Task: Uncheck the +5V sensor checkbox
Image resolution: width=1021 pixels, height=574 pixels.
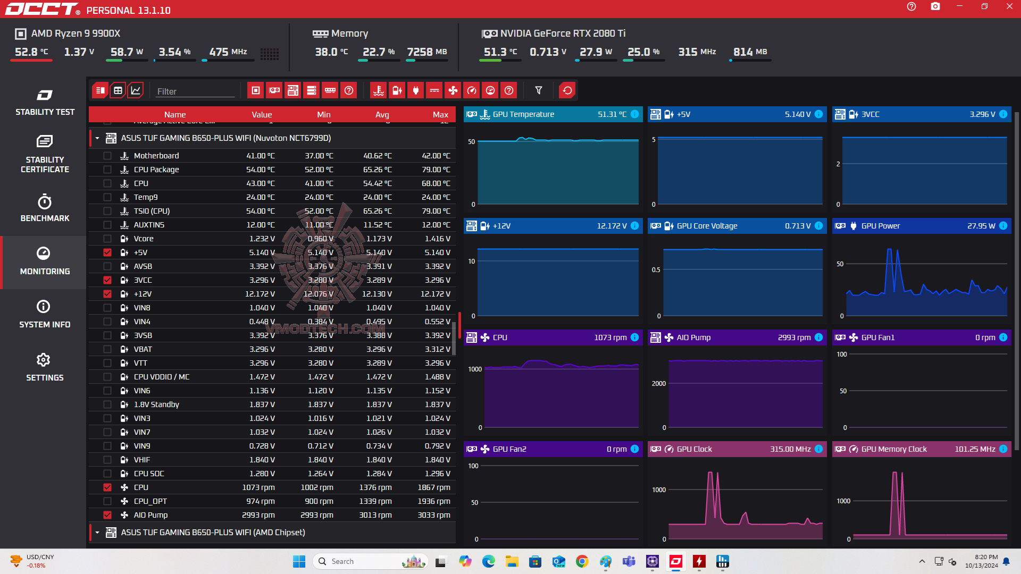Action: (x=107, y=252)
